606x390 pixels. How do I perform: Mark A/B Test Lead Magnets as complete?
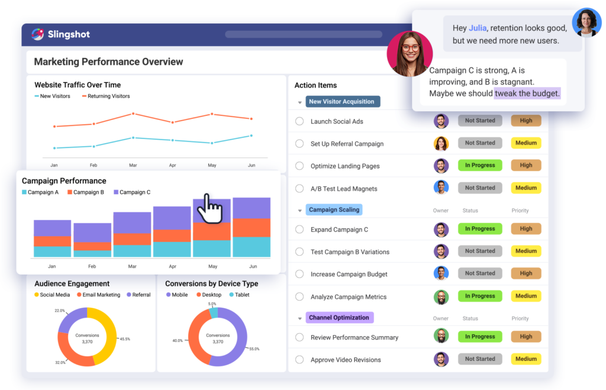[x=299, y=188]
